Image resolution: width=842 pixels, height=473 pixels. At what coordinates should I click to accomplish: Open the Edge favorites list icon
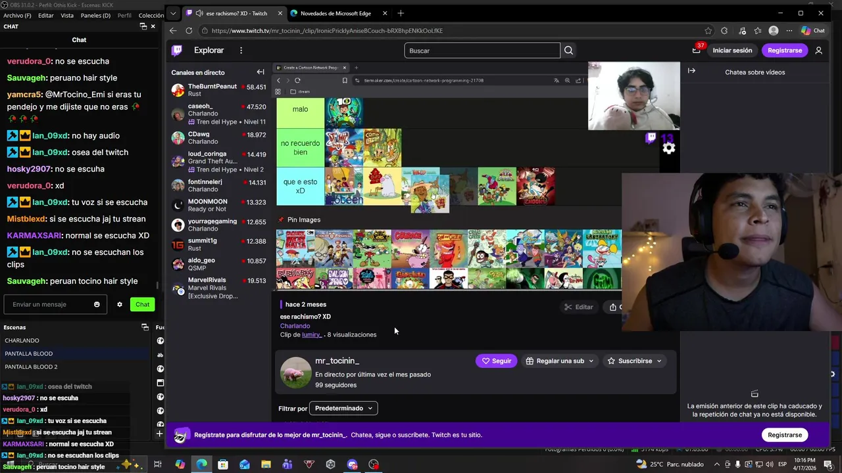pyautogui.click(x=757, y=30)
